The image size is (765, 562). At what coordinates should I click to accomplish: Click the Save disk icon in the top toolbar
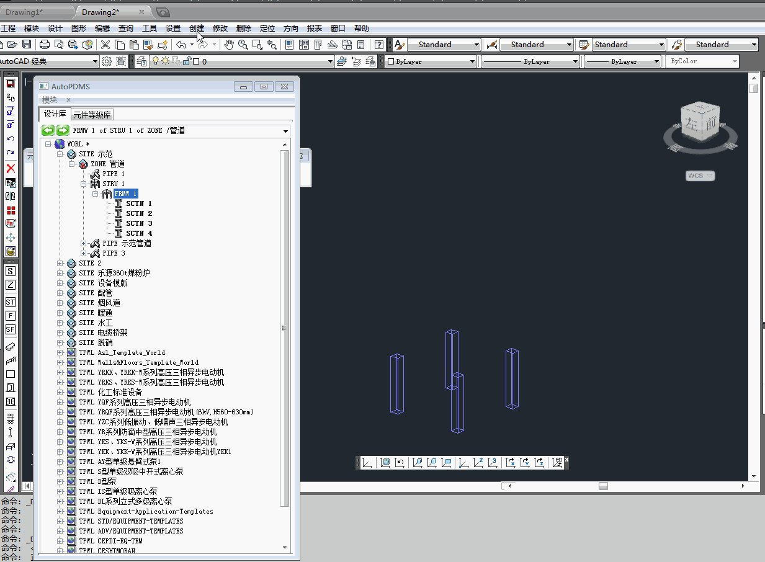pos(27,45)
